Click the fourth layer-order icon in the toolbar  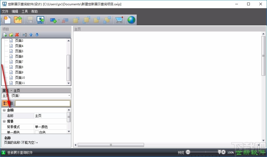pos(107,20)
